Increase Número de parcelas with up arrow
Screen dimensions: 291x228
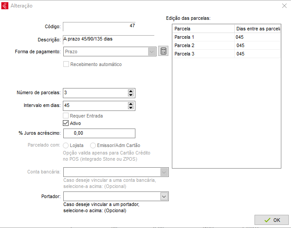pyautogui.click(x=131, y=91)
